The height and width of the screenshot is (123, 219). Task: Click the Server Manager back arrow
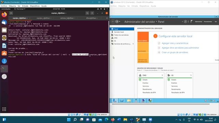point(113,22)
